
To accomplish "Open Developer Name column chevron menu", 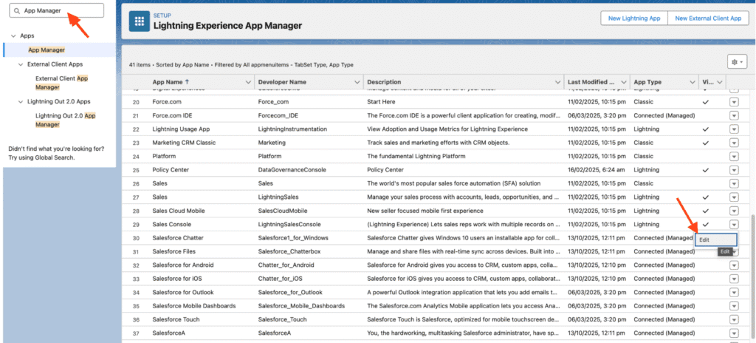I will (x=357, y=82).
